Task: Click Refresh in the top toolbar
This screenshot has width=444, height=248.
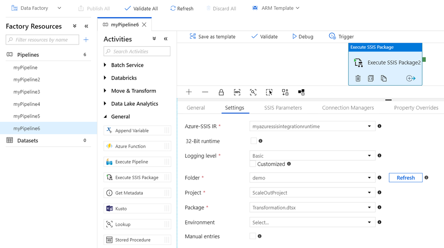Action: 182,8
